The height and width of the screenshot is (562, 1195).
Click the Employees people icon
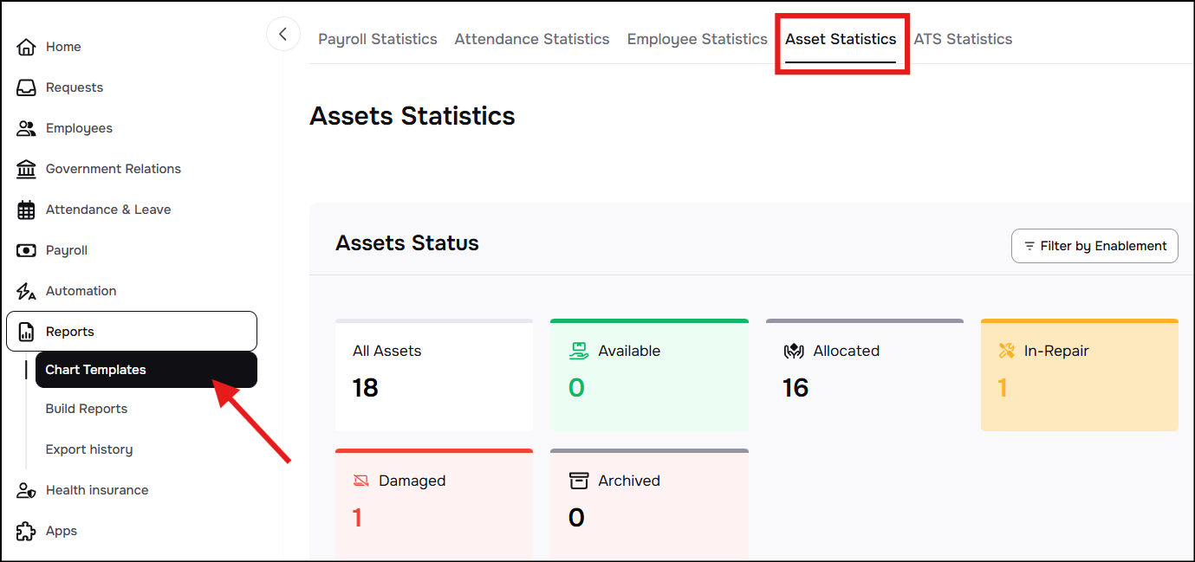(x=26, y=128)
